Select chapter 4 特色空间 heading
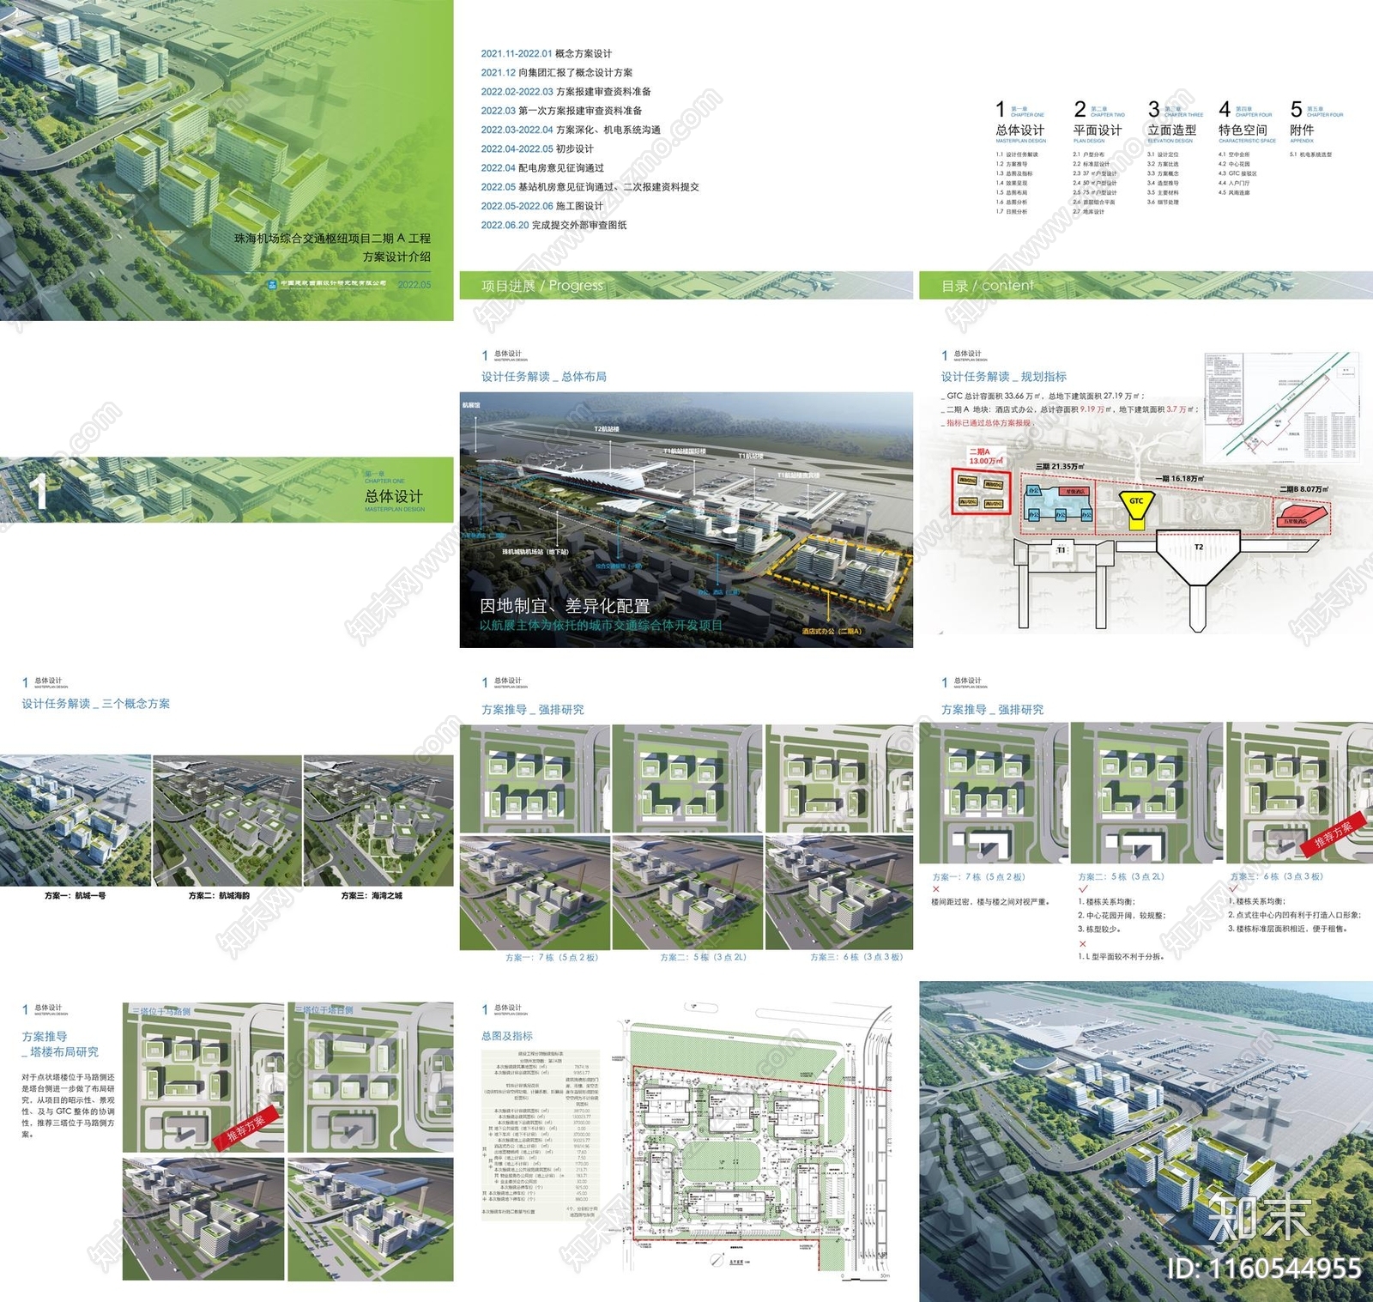 pyautogui.click(x=1243, y=130)
